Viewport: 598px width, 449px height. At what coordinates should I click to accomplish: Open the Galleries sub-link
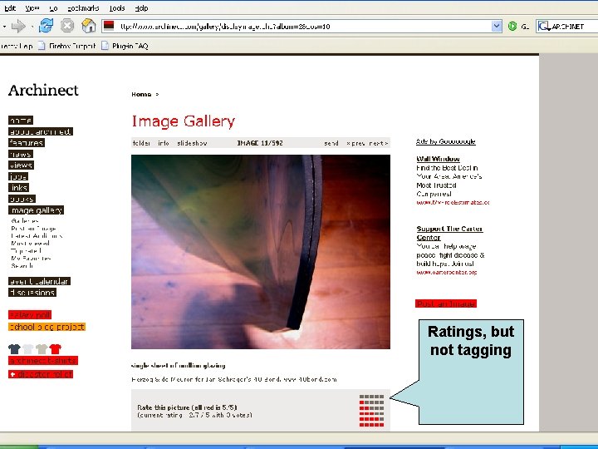(x=25, y=221)
